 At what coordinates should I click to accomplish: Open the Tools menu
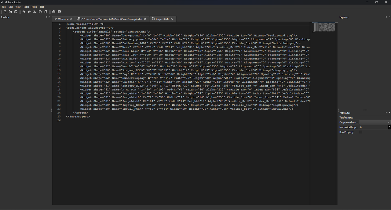[26, 7]
